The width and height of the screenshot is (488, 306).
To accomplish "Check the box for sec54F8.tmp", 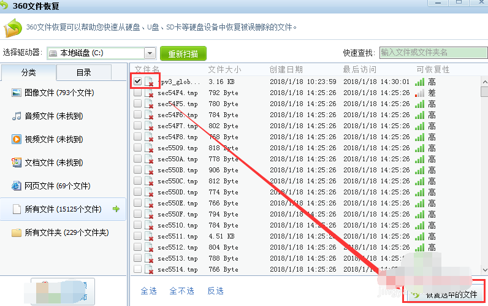I will (137, 137).
